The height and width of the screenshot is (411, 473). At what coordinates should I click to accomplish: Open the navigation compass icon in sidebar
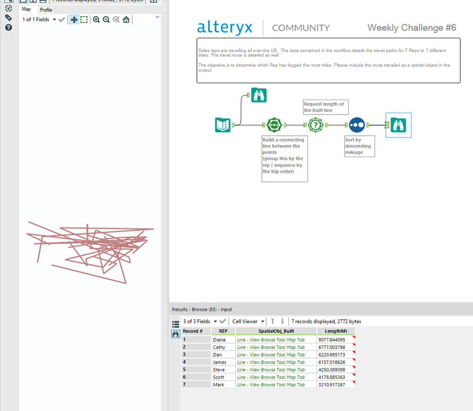click(x=9, y=8)
